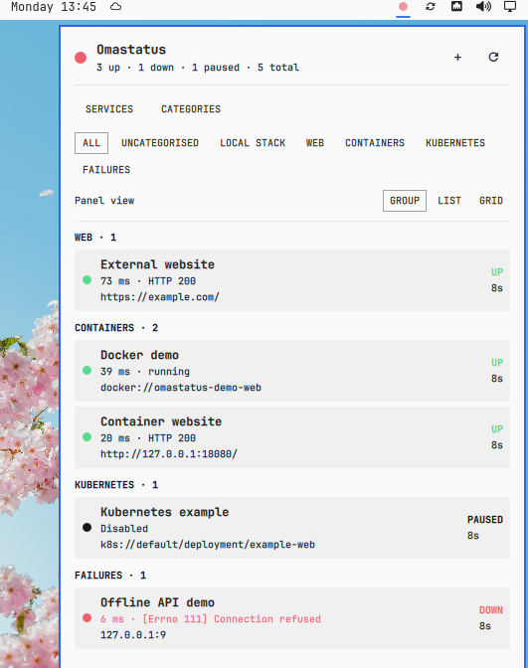528x668 pixels.
Task: Click the CONTAINERS · 2 group header
Action: tap(116, 328)
